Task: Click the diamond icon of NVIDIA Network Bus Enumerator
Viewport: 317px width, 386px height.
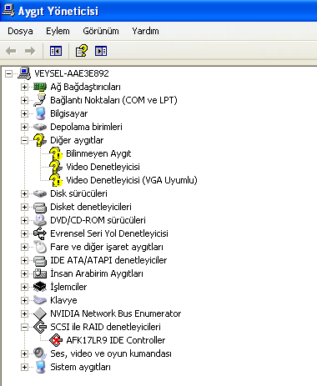Action: (40, 313)
